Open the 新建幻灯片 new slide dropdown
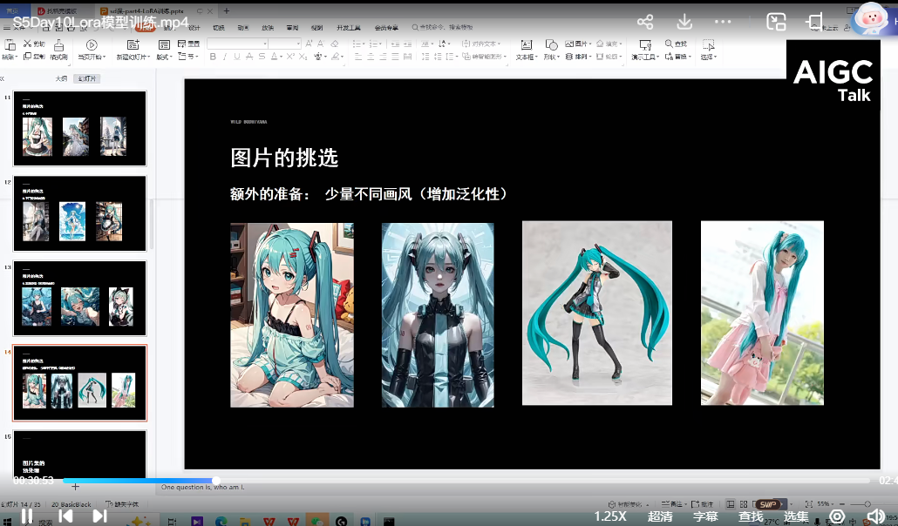Viewport: 898px width, 526px height. (x=133, y=57)
